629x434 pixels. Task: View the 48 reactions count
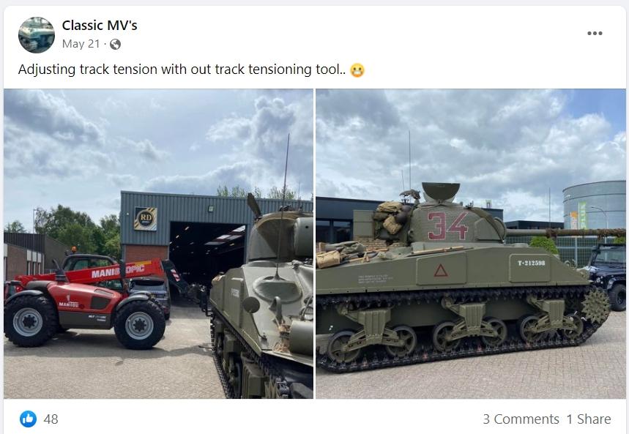click(51, 419)
